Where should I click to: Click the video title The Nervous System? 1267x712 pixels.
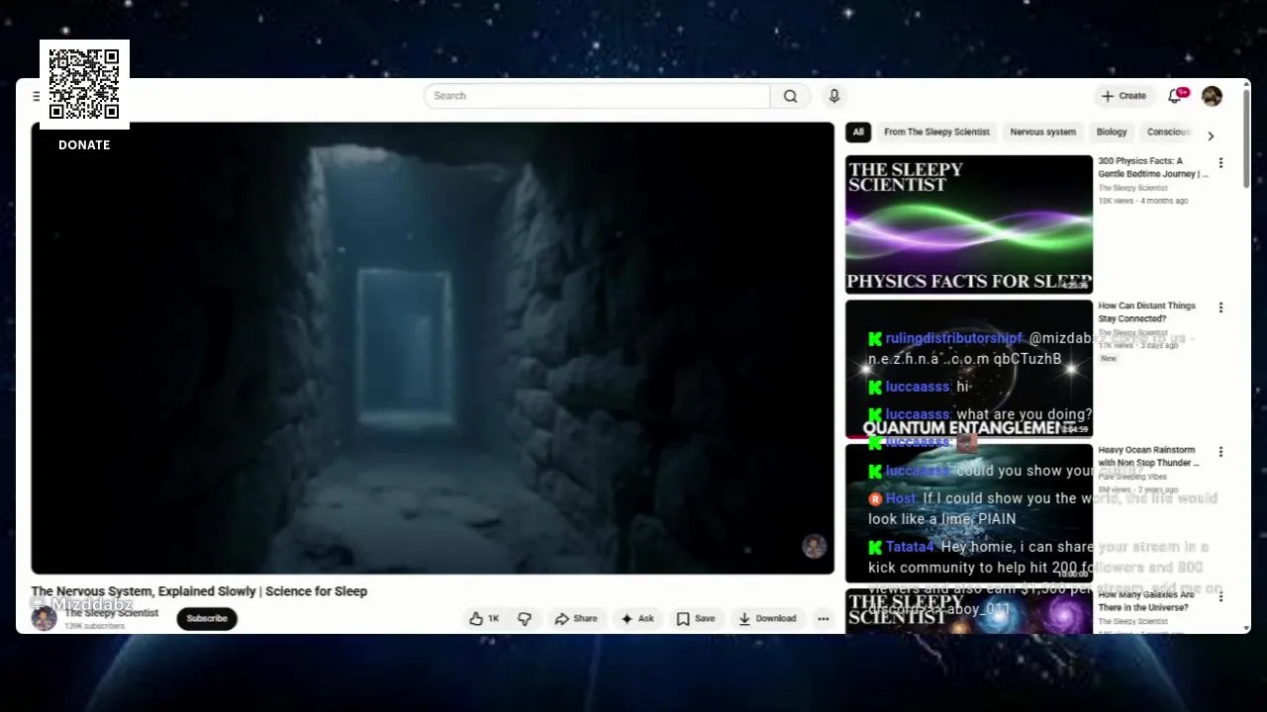click(199, 591)
